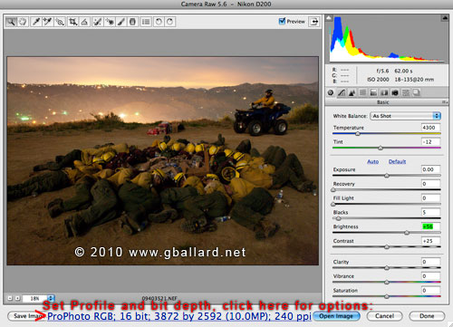Switch to the Presets tab
The image size is (453, 327).
point(406,92)
